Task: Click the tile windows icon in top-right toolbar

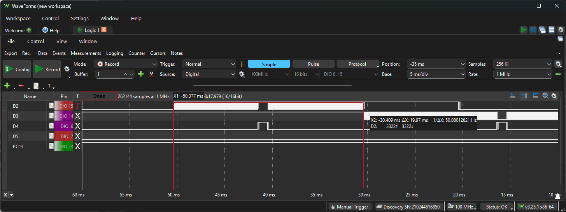Action: (551, 30)
